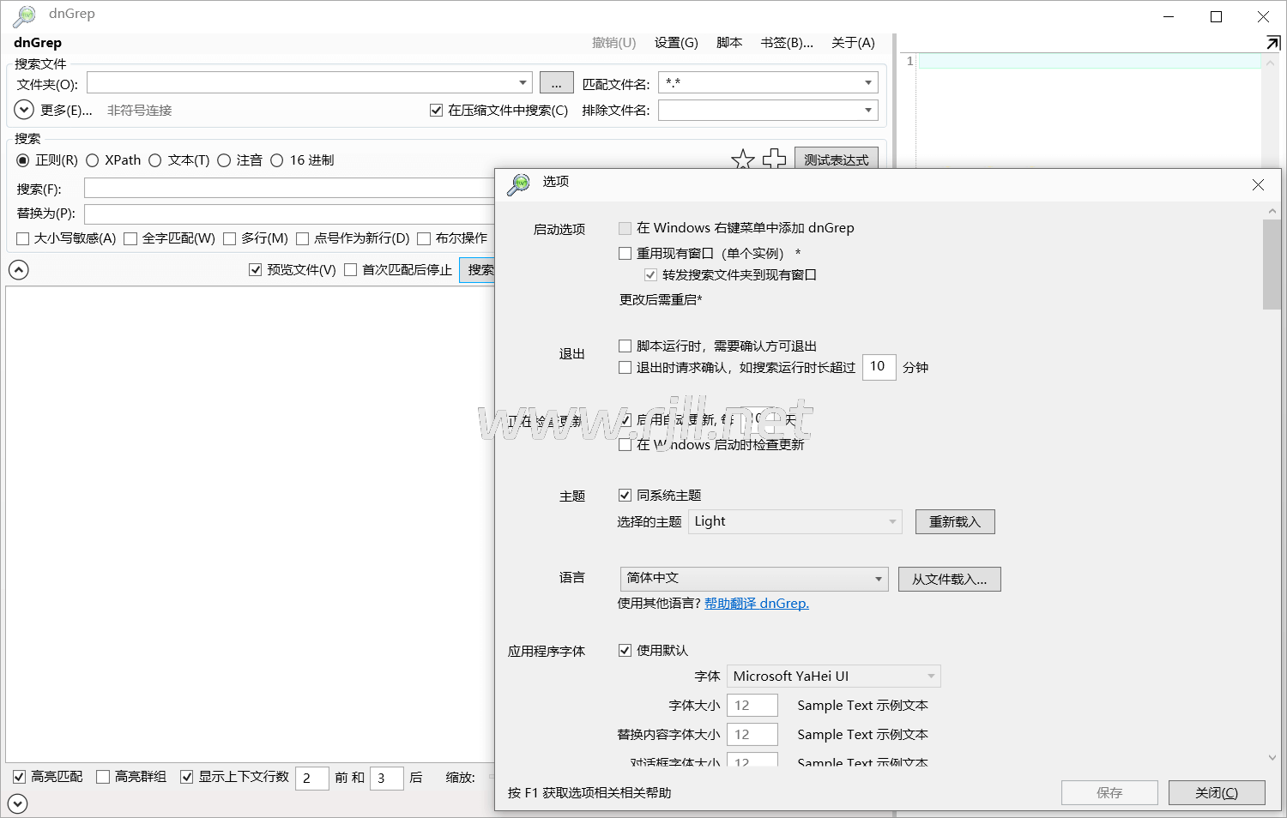1287x818 pixels.
Task: Open the 设置(G) menu
Action: 675,43
